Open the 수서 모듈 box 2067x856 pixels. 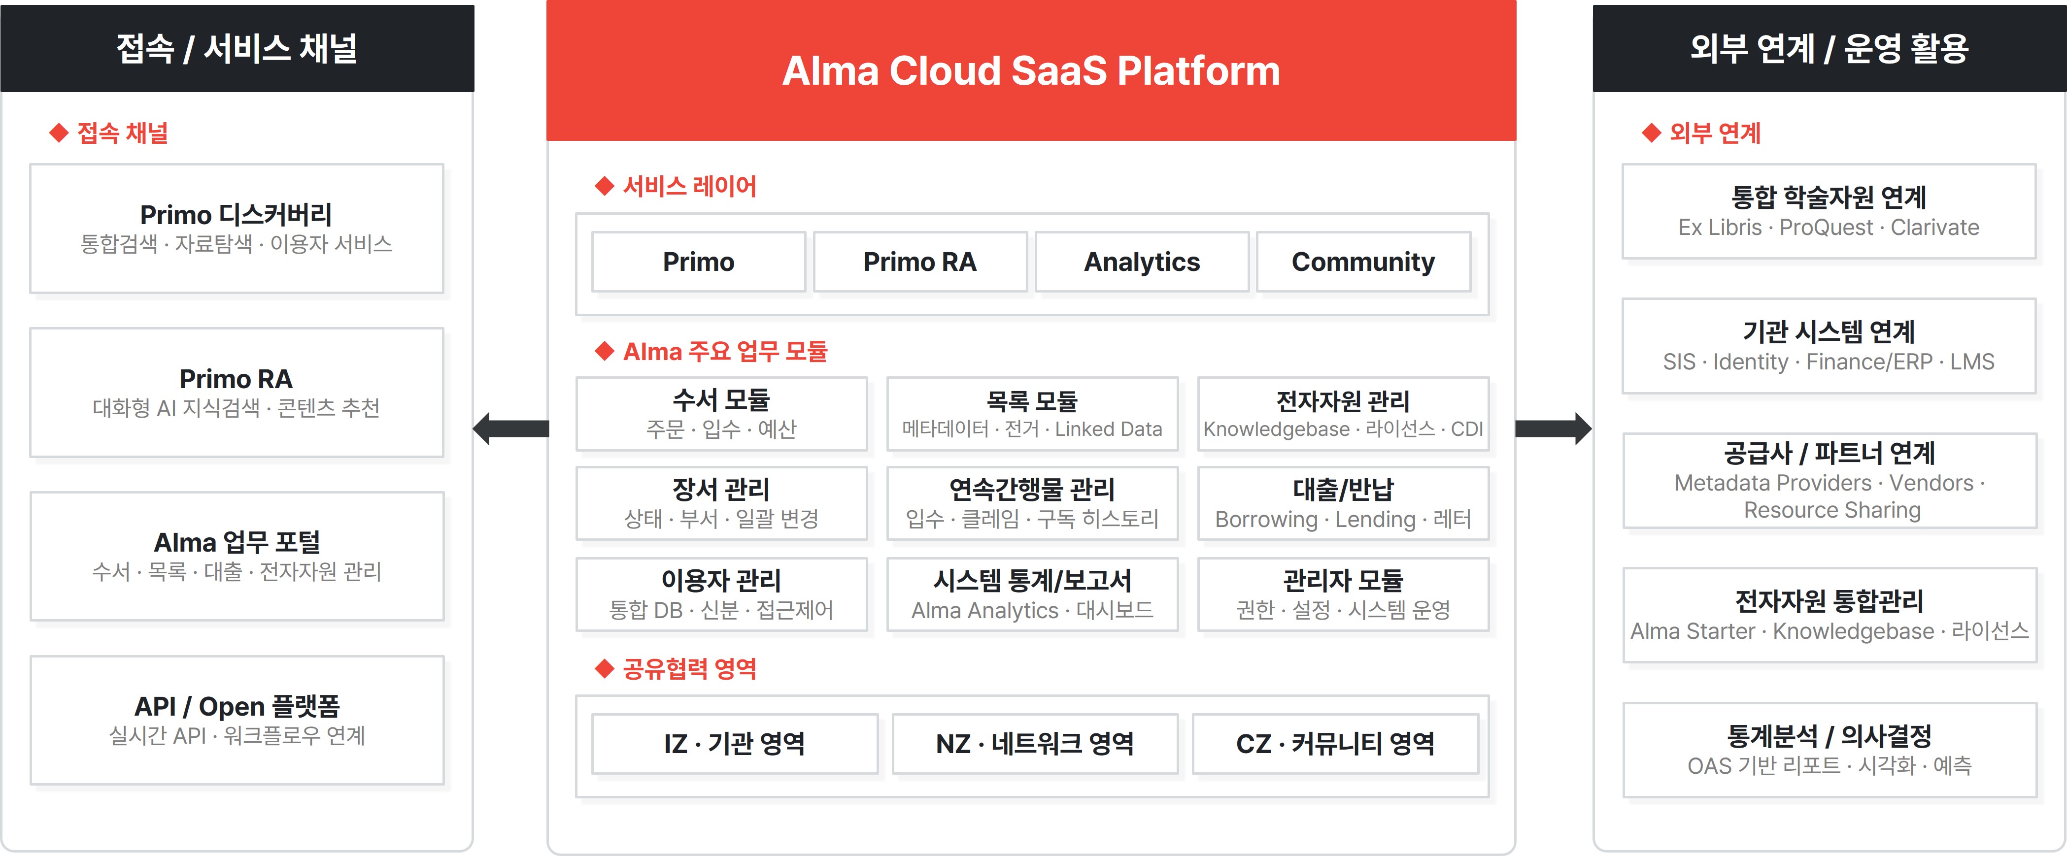721,413
